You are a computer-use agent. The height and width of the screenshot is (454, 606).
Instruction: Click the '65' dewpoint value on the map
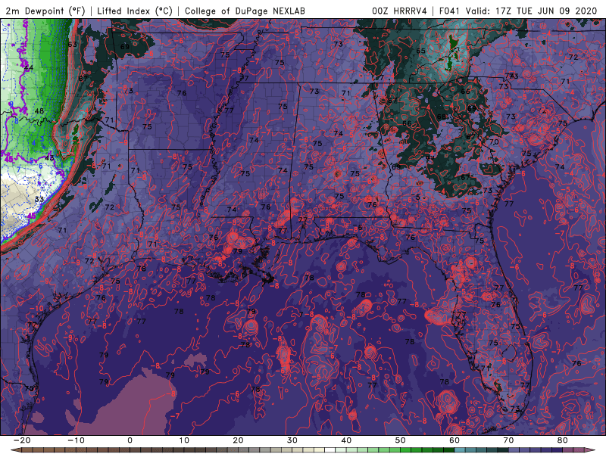point(420,51)
